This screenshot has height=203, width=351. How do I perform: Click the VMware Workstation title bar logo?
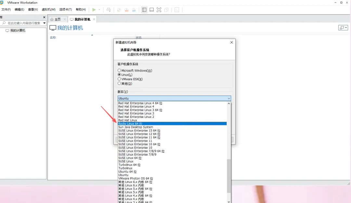click(2, 3)
